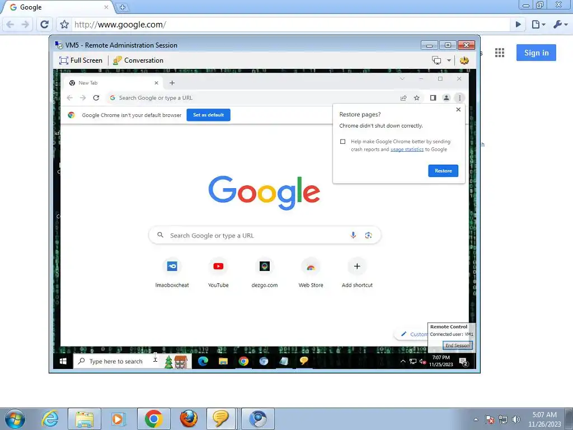Viewport: 573px width, 430px height.
Task: Click Sign in on the outer Google page
Action: [536, 53]
